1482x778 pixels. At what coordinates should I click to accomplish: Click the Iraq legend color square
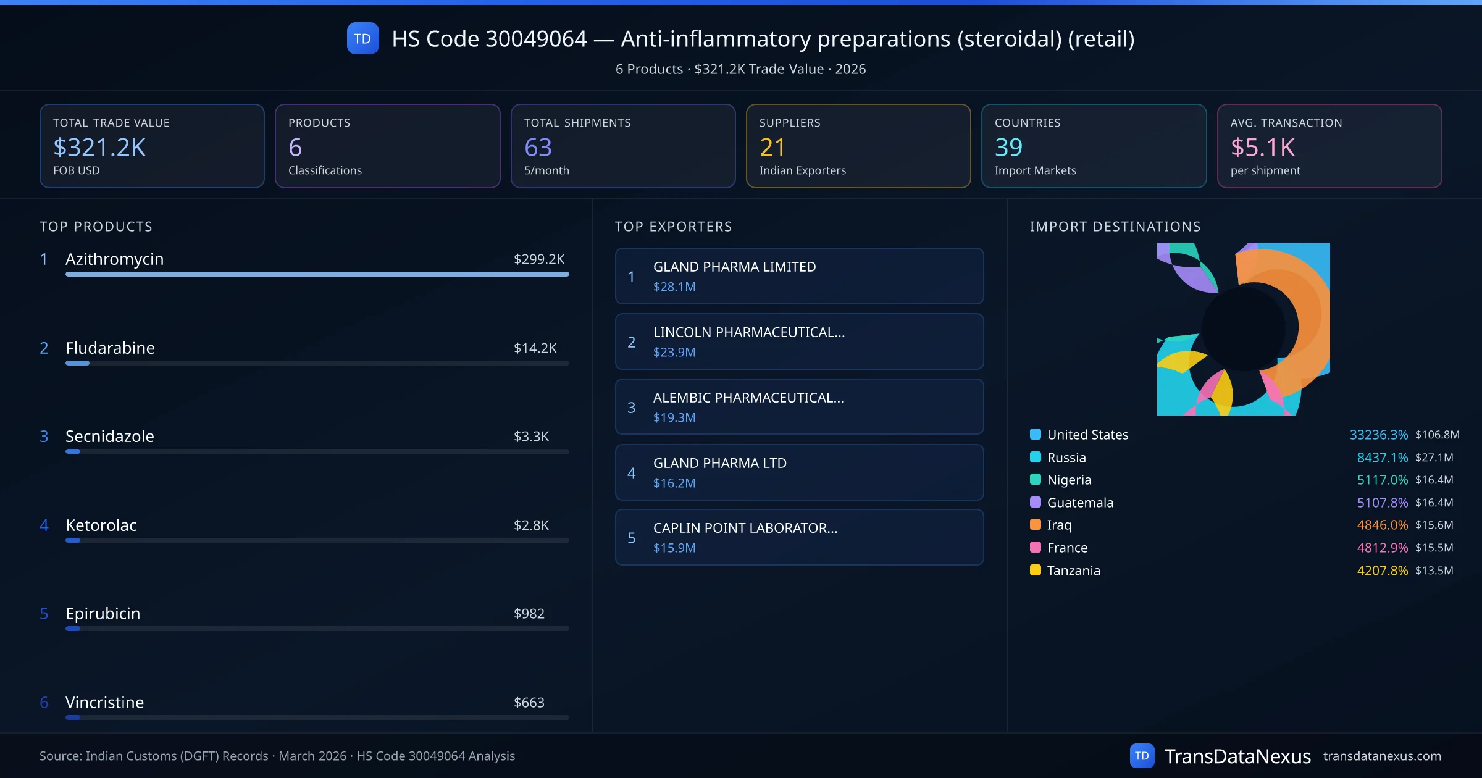tap(1036, 525)
